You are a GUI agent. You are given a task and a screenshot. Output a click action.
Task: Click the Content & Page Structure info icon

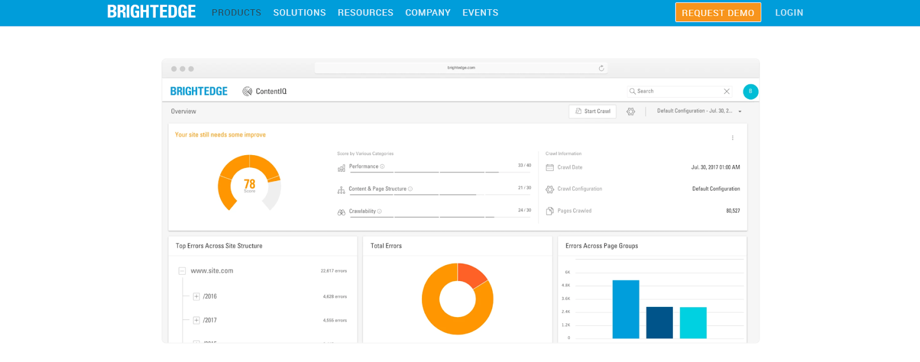[x=410, y=189]
